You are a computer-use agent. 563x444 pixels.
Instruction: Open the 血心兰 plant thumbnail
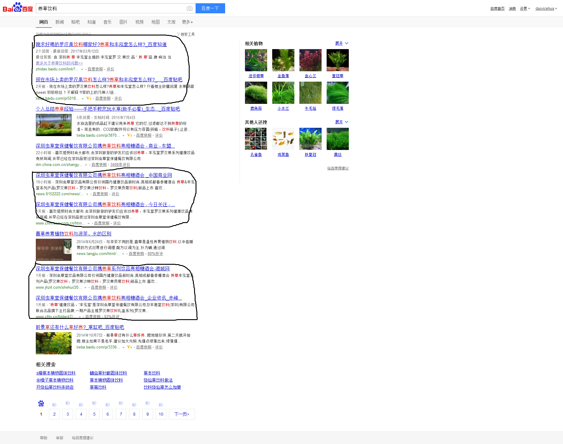310,60
